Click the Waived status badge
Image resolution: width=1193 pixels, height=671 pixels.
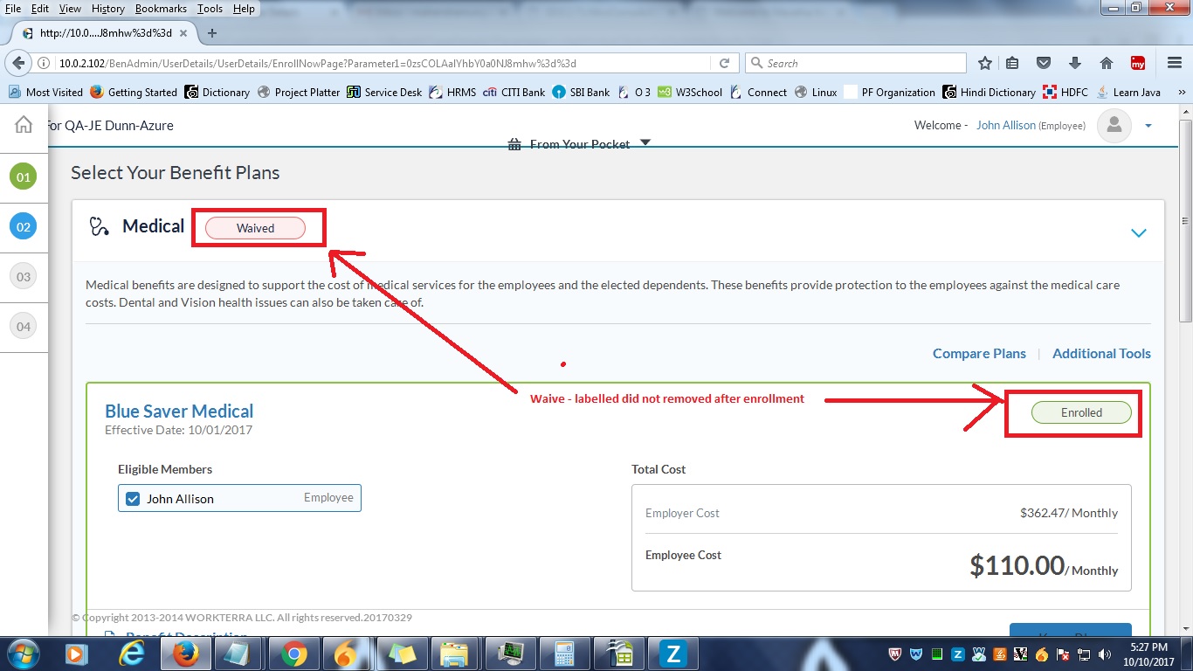click(255, 228)
